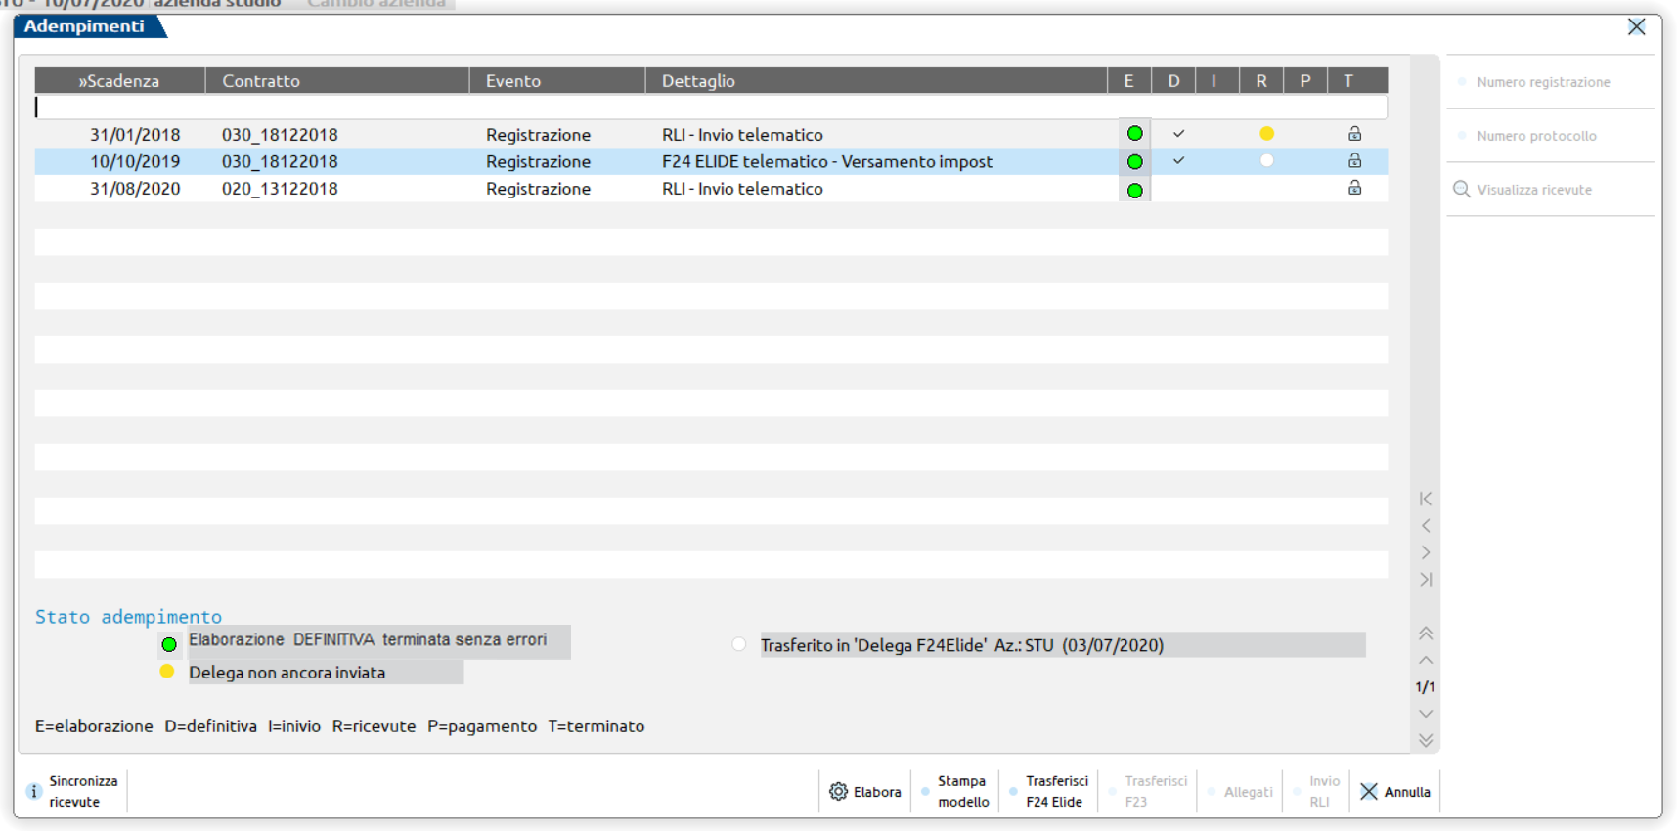Click the Sincronizza ricevute info icon
The height and width of the screenshot is (831, 1677).
[34, 791]
